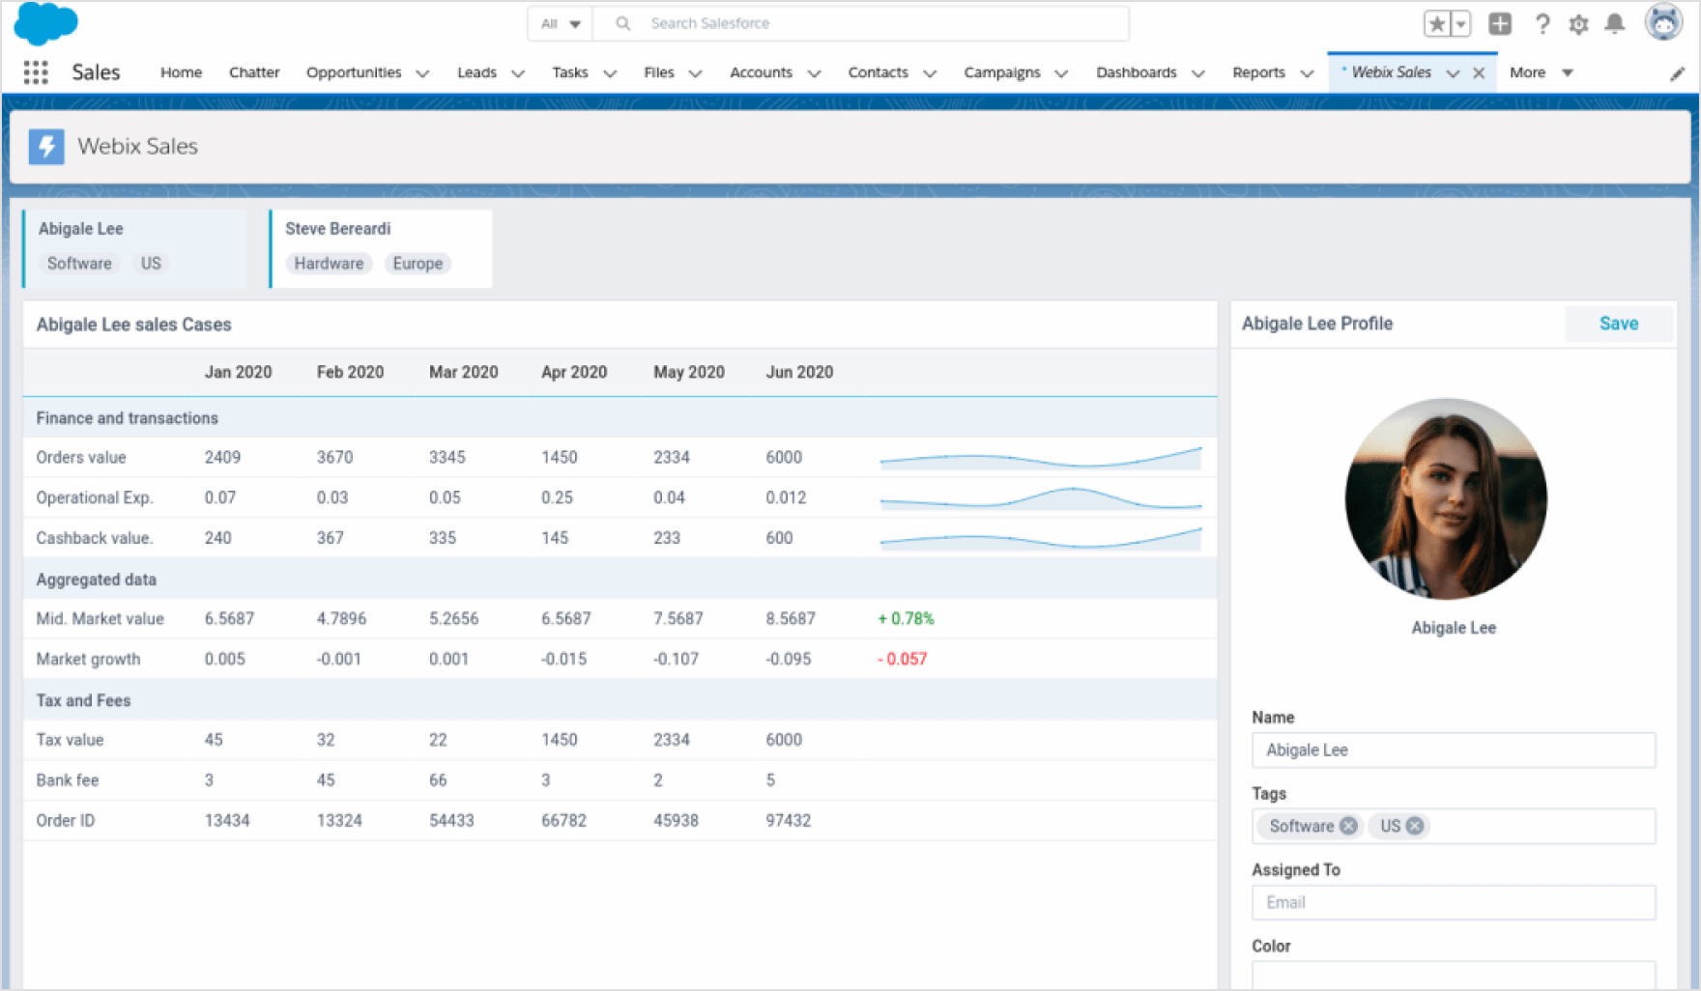Click the favorites star icon
Image resolution: width=1701 pixels, height=991 pixels.
[1437, 24]
